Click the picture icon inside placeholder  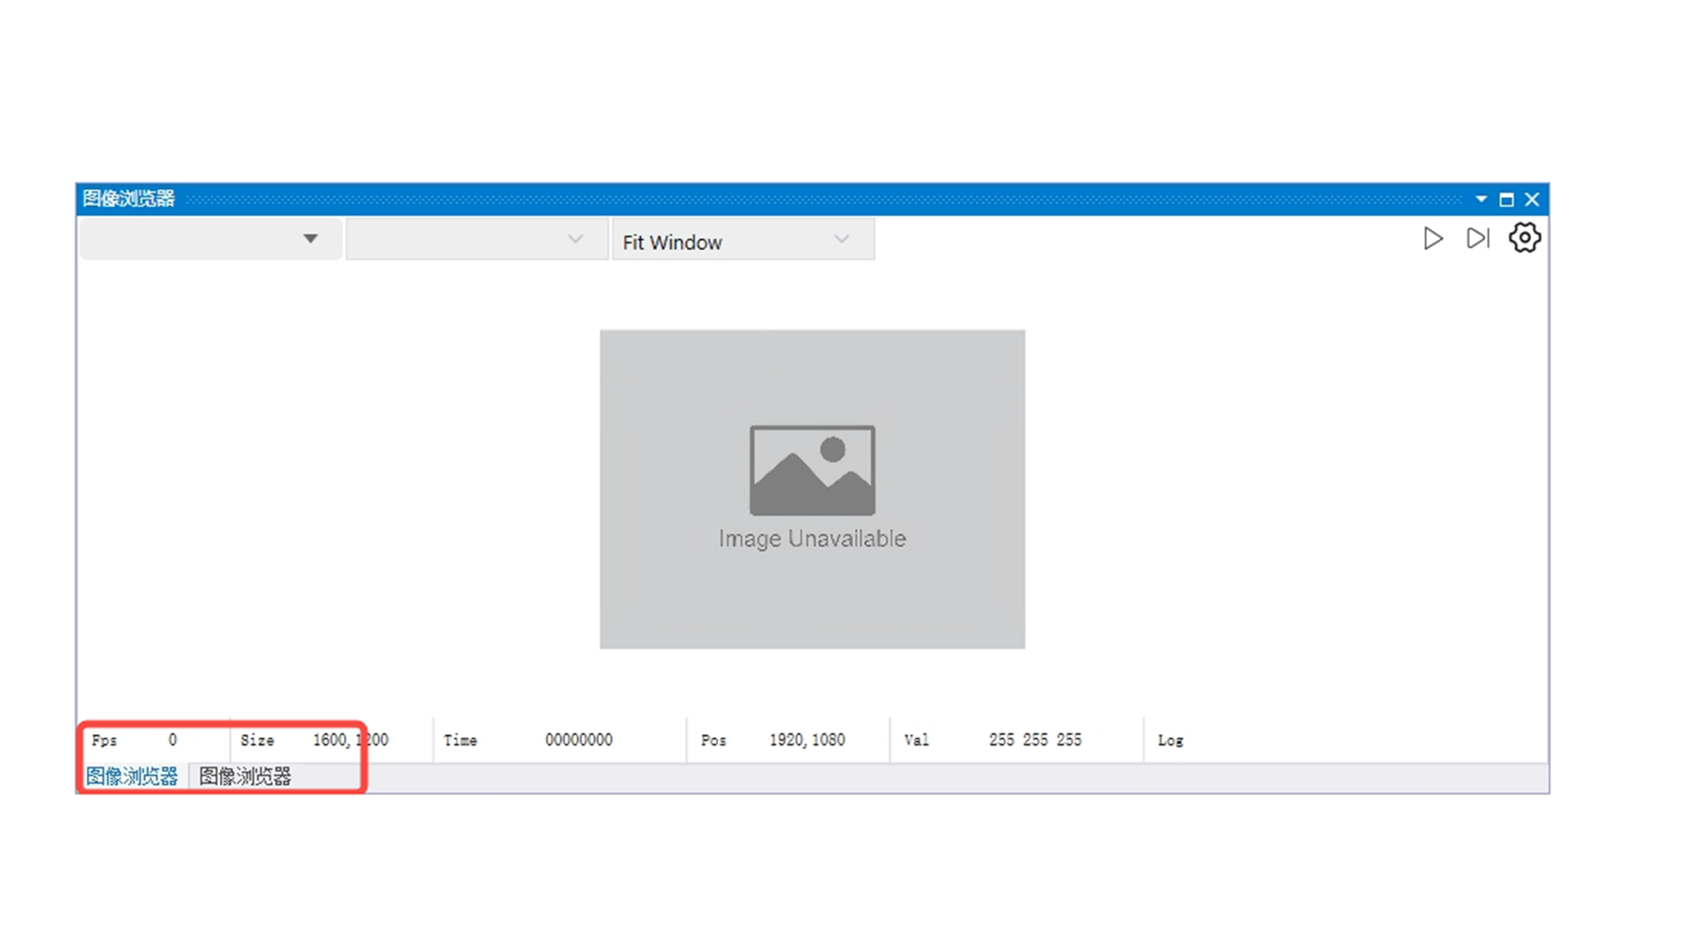tap(812, 470)
